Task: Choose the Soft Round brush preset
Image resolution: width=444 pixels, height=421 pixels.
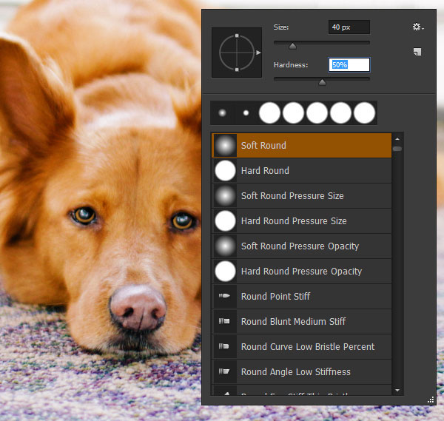Action: (x=302, y=146)
